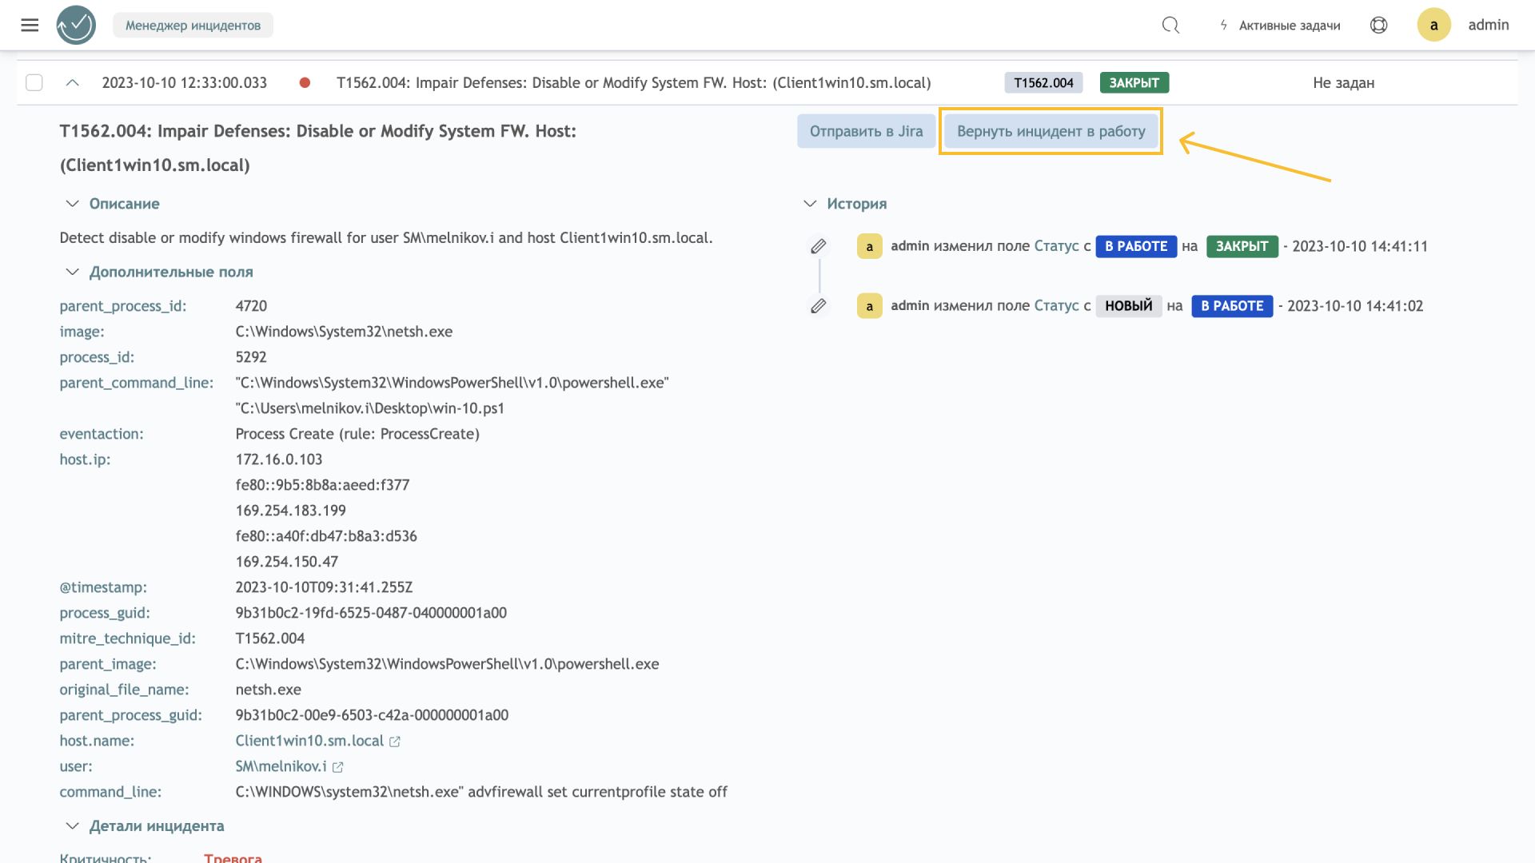Screen dimensions: 1535x863
Task: Open the Менеджер инцидентов breadcrumb tab
Action: [x=193, y=25]
